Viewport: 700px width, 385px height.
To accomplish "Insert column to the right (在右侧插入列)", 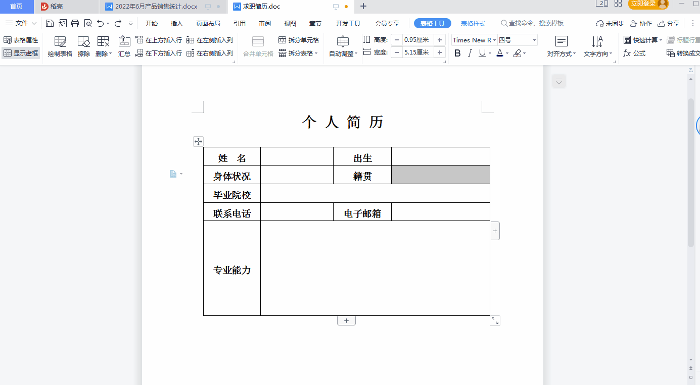I will tap(210, 53).
